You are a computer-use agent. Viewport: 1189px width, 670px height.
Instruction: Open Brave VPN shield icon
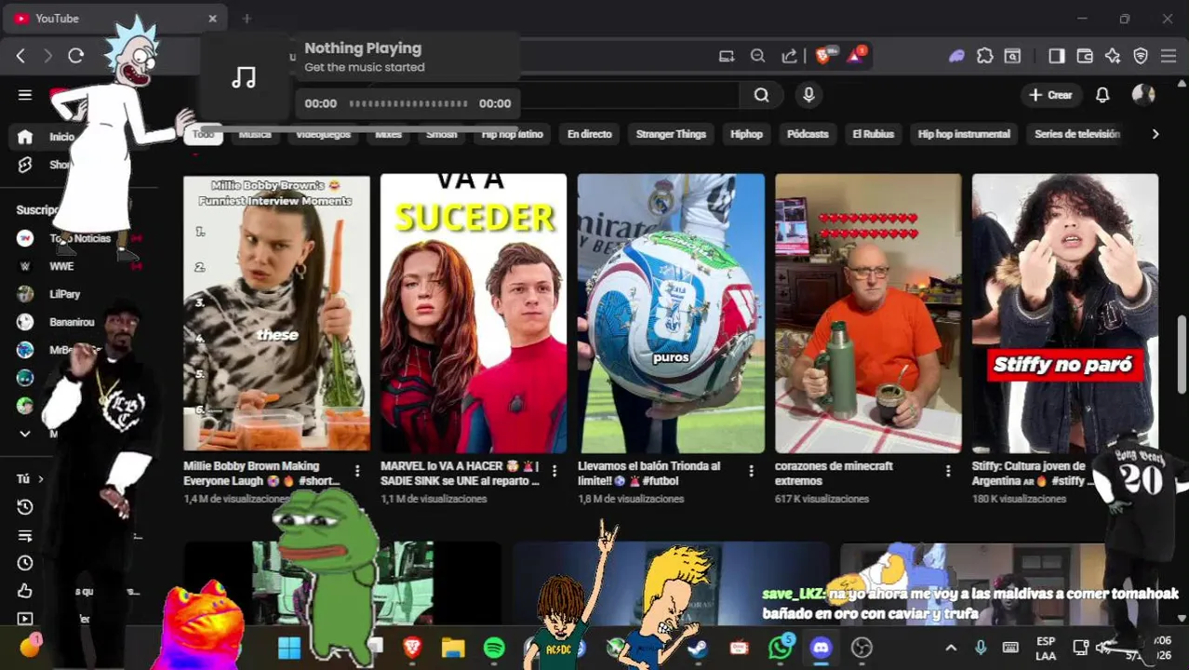pos(1141,56)
